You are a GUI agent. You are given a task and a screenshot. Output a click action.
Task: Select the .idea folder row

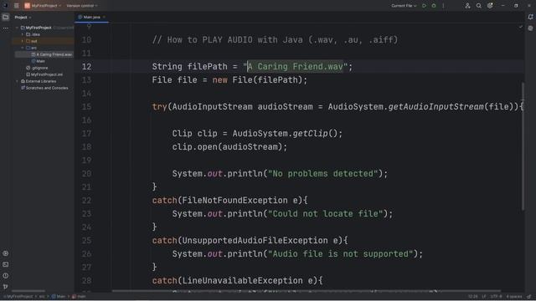pos(44,34)
